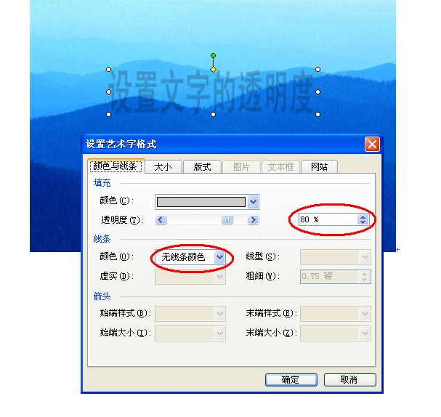Viewport: 441px width, 417px height.
Task: Click the yellow diamond adjustment handle
Action: pos(213,69)
